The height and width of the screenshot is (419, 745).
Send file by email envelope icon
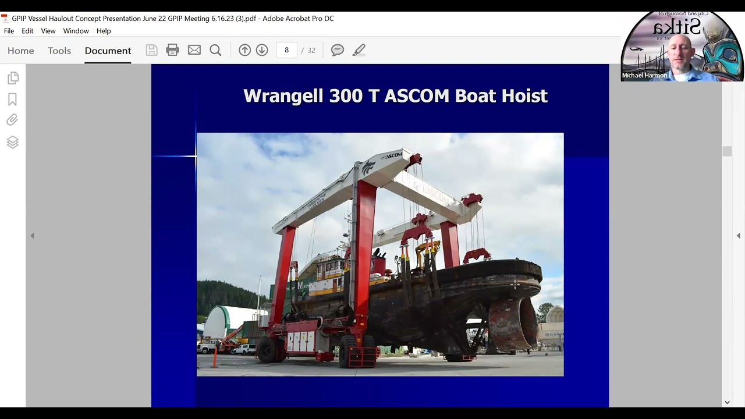[x=194, y=50]
